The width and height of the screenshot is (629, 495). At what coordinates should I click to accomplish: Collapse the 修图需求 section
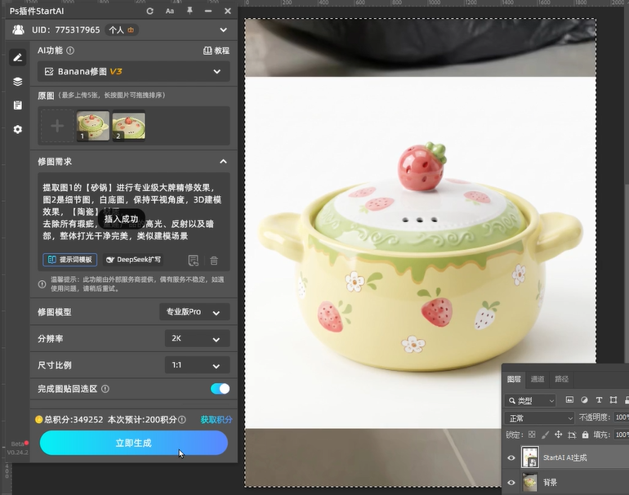[x=223, y=162]
